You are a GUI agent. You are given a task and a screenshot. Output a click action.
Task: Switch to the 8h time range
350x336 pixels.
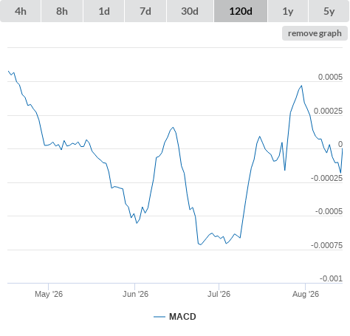[x=62, y=11]
